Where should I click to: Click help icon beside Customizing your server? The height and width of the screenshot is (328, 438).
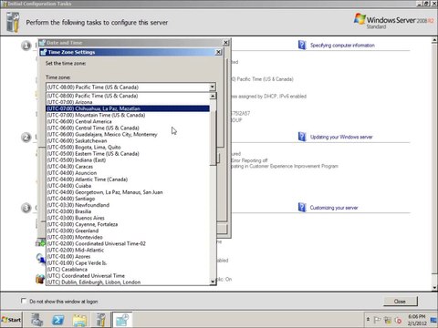coord(302,208)
